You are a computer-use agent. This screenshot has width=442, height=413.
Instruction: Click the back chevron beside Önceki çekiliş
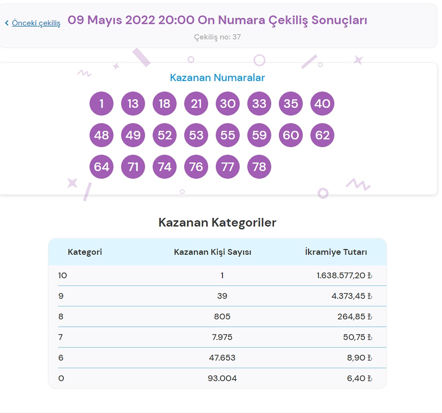coord(7,23)
